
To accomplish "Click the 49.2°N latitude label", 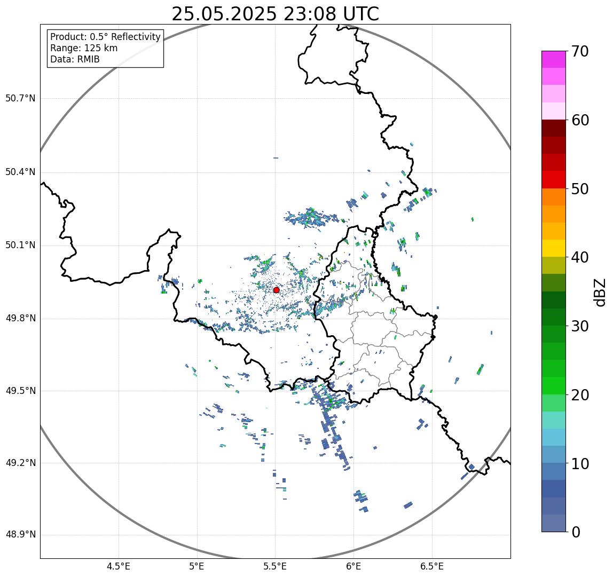I will click(20, 463).
